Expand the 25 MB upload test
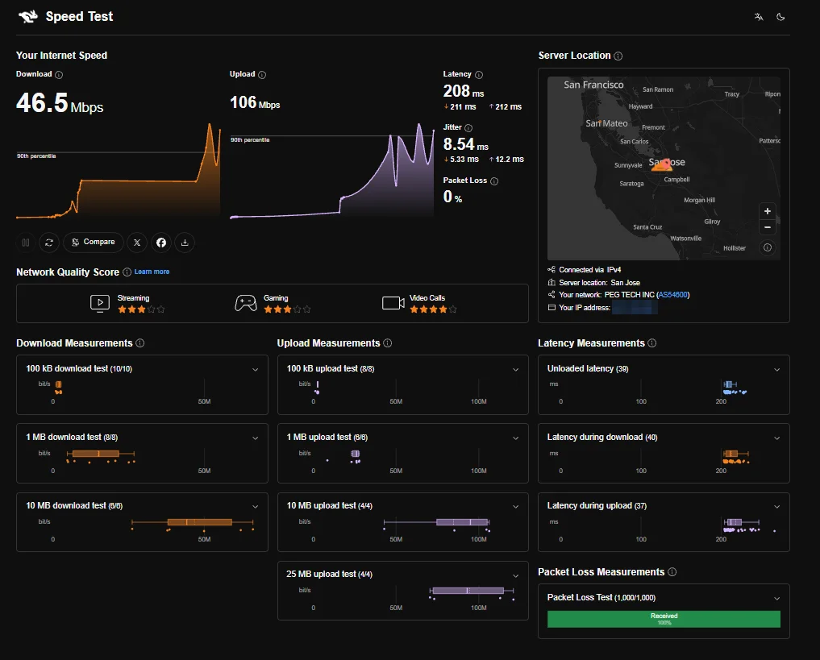The height and width of the screenshot is (660, 820). 516,575
